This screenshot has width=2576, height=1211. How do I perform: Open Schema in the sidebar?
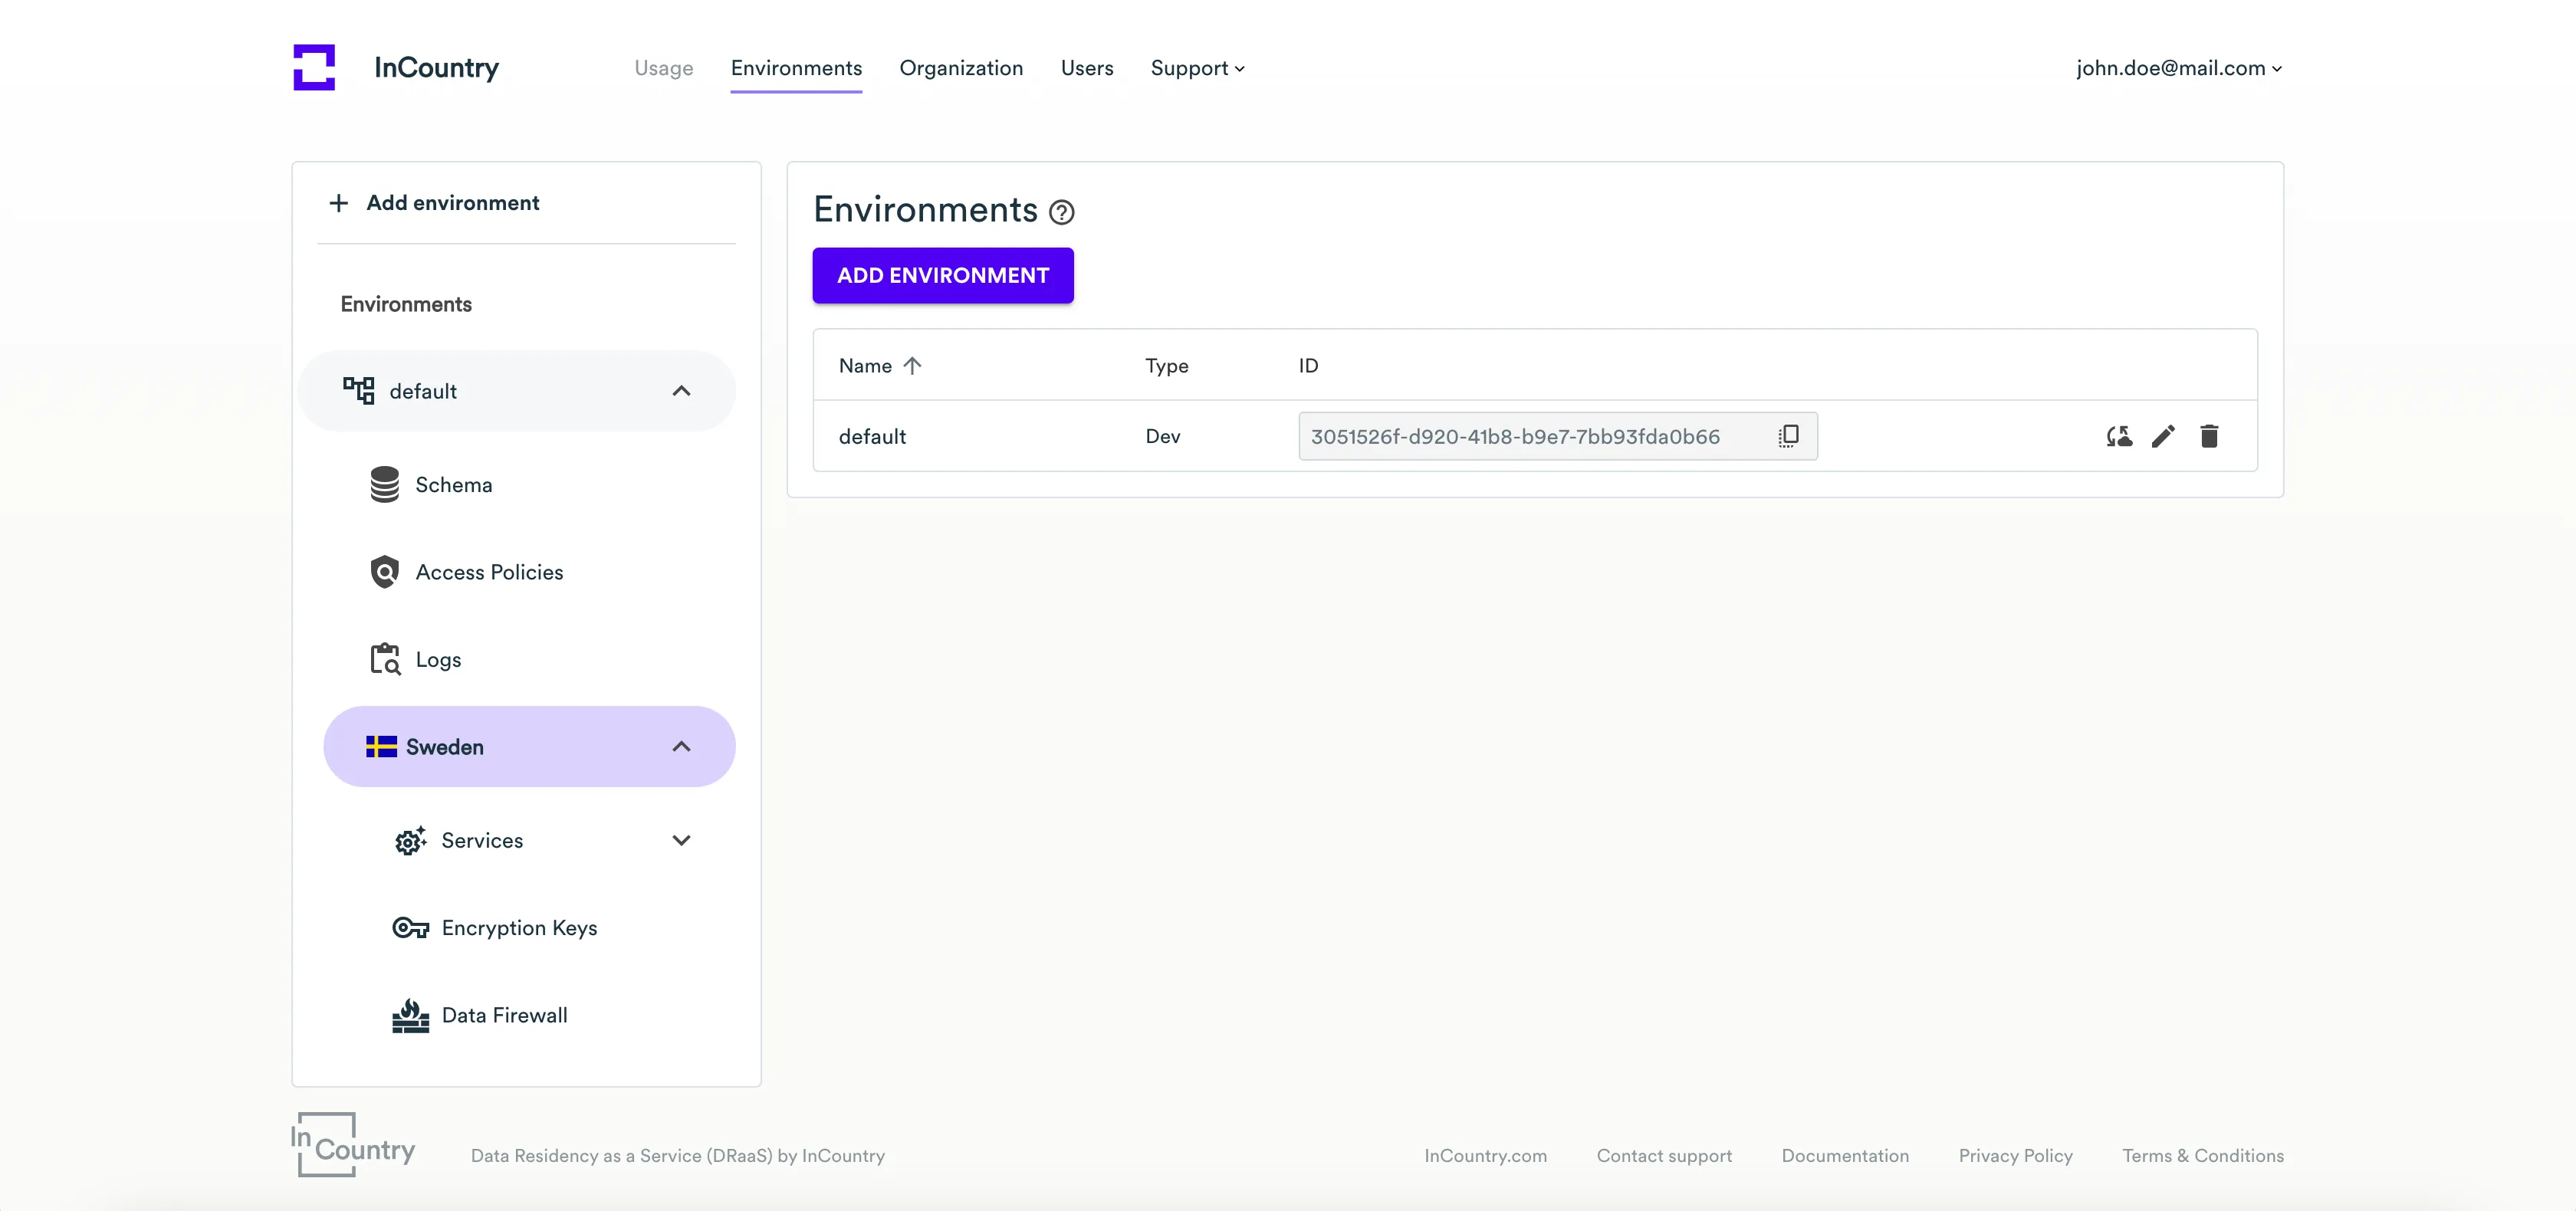click(x=453, y=485)
